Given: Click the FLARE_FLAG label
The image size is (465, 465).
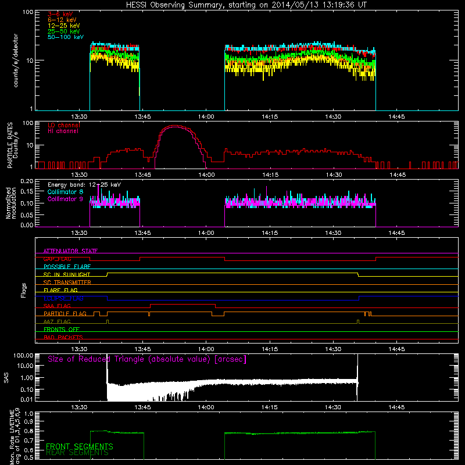Looking at the screenshot, I should point(60,290).
